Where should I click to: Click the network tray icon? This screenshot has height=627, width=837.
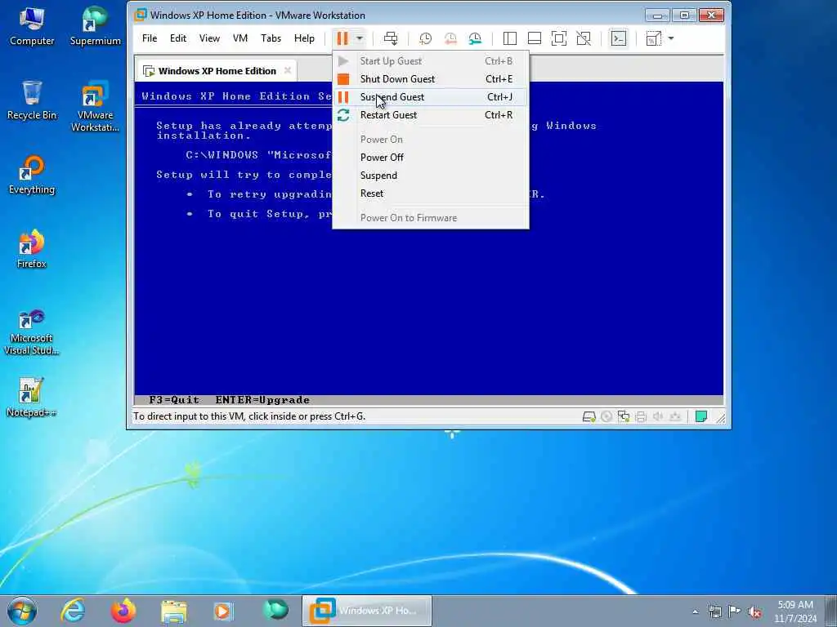pos(714,612)
